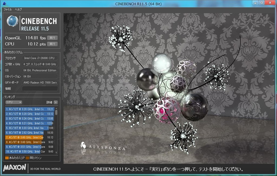277x176 pixels.
Task: Run the CPU benchmark with 実行
Action: pyautogui.click(x=52, y=44)
